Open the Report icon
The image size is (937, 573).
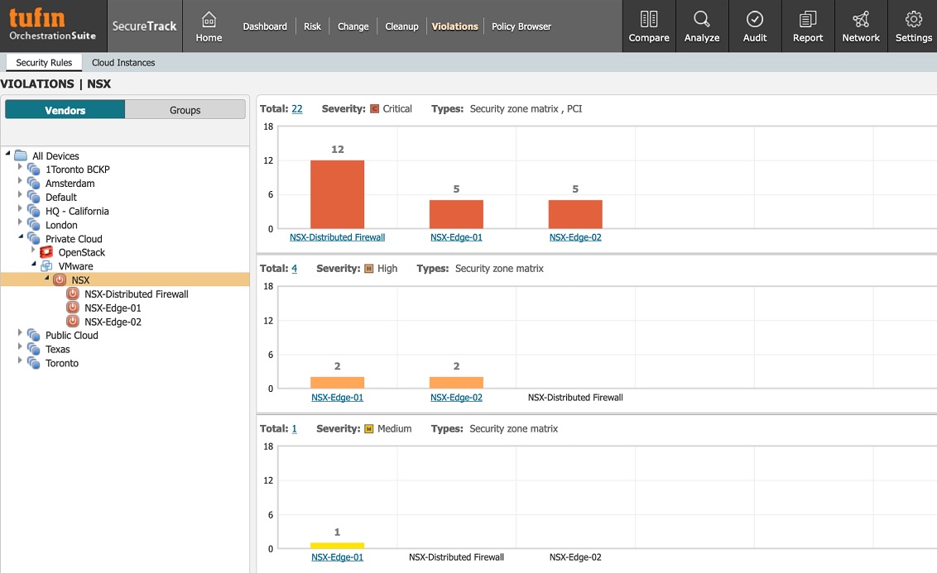click(x=808, y=19)
